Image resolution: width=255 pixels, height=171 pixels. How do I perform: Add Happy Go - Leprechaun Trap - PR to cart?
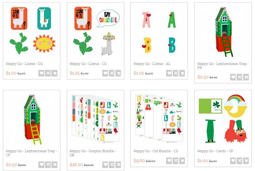coord(246,77)
